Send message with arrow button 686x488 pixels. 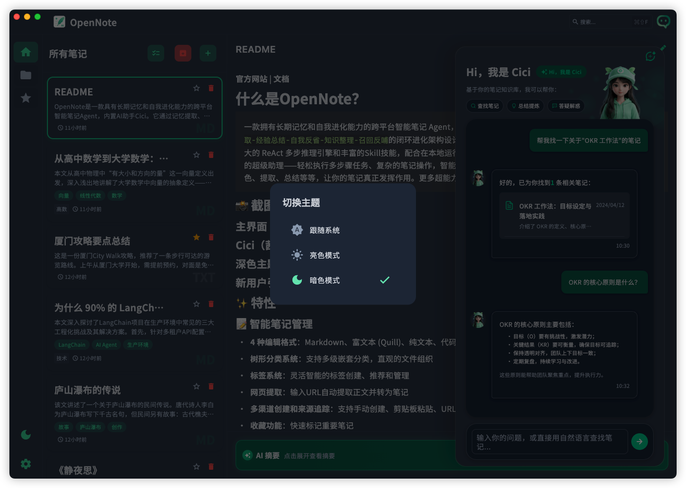[640, 442]
